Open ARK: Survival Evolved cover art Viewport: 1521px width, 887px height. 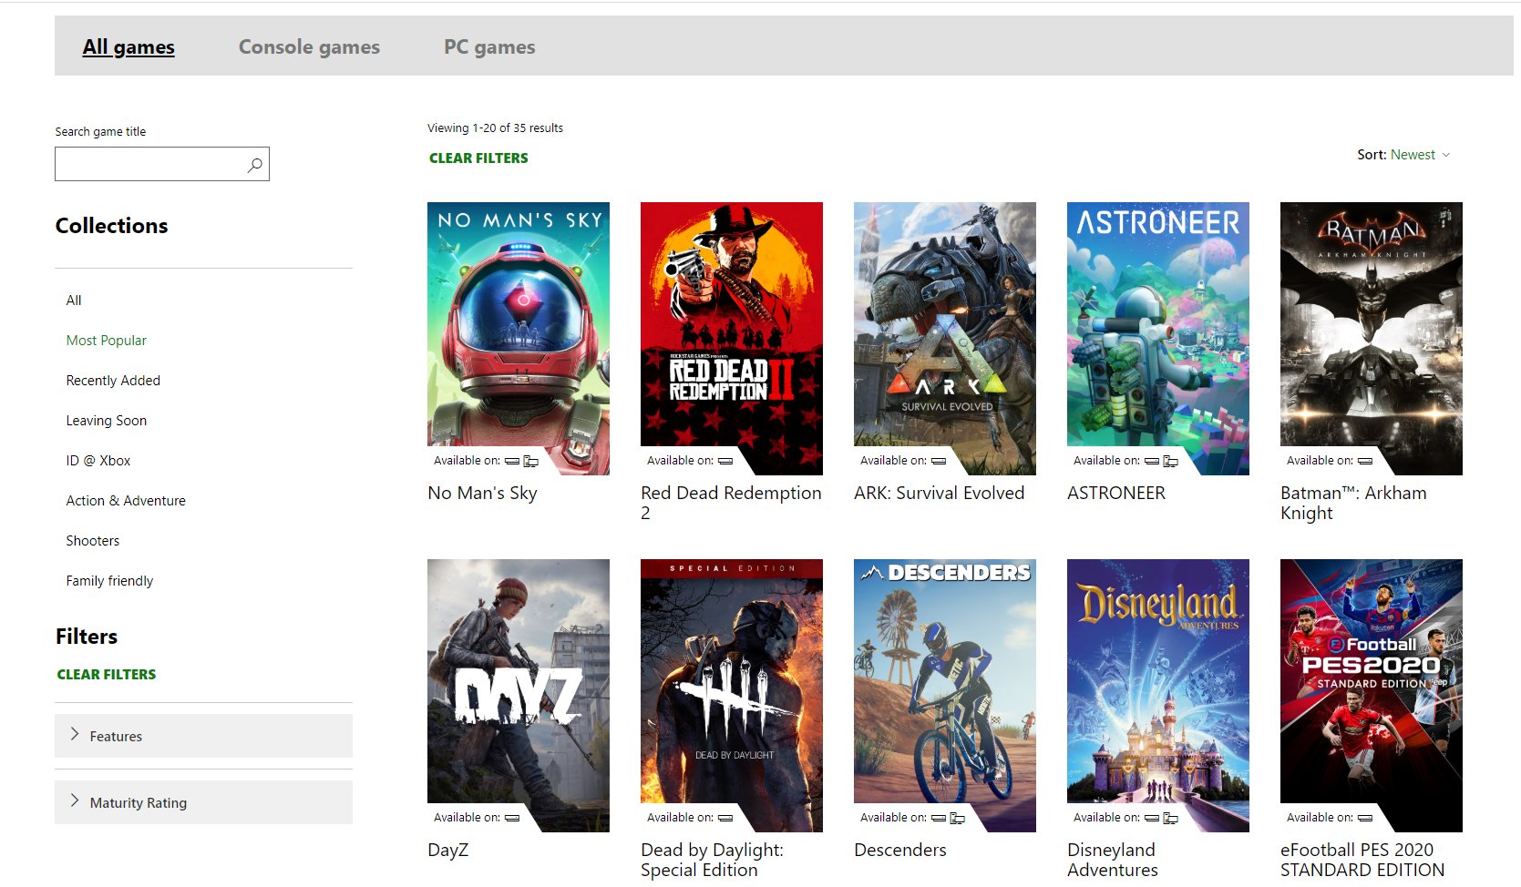pyautogui.click(x=945, y=338)
